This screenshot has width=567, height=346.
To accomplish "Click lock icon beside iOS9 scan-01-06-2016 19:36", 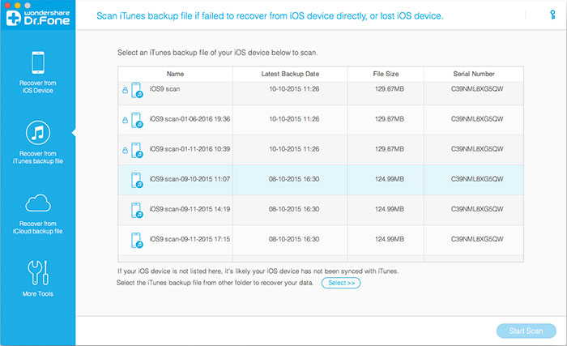I will (125, 120).
